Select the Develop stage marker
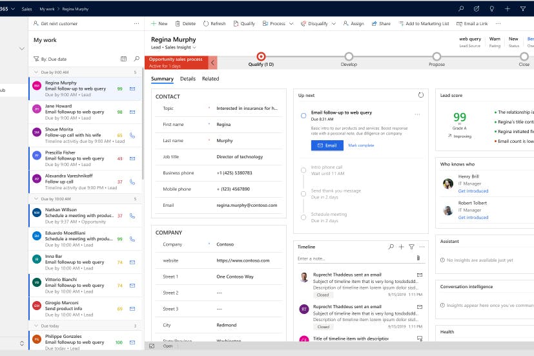Screen dimensions: 534x356 (x=349, y=57)
